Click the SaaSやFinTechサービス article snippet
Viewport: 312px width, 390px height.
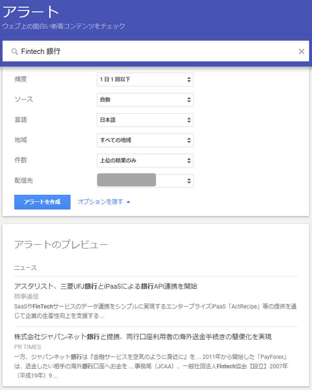156,311
